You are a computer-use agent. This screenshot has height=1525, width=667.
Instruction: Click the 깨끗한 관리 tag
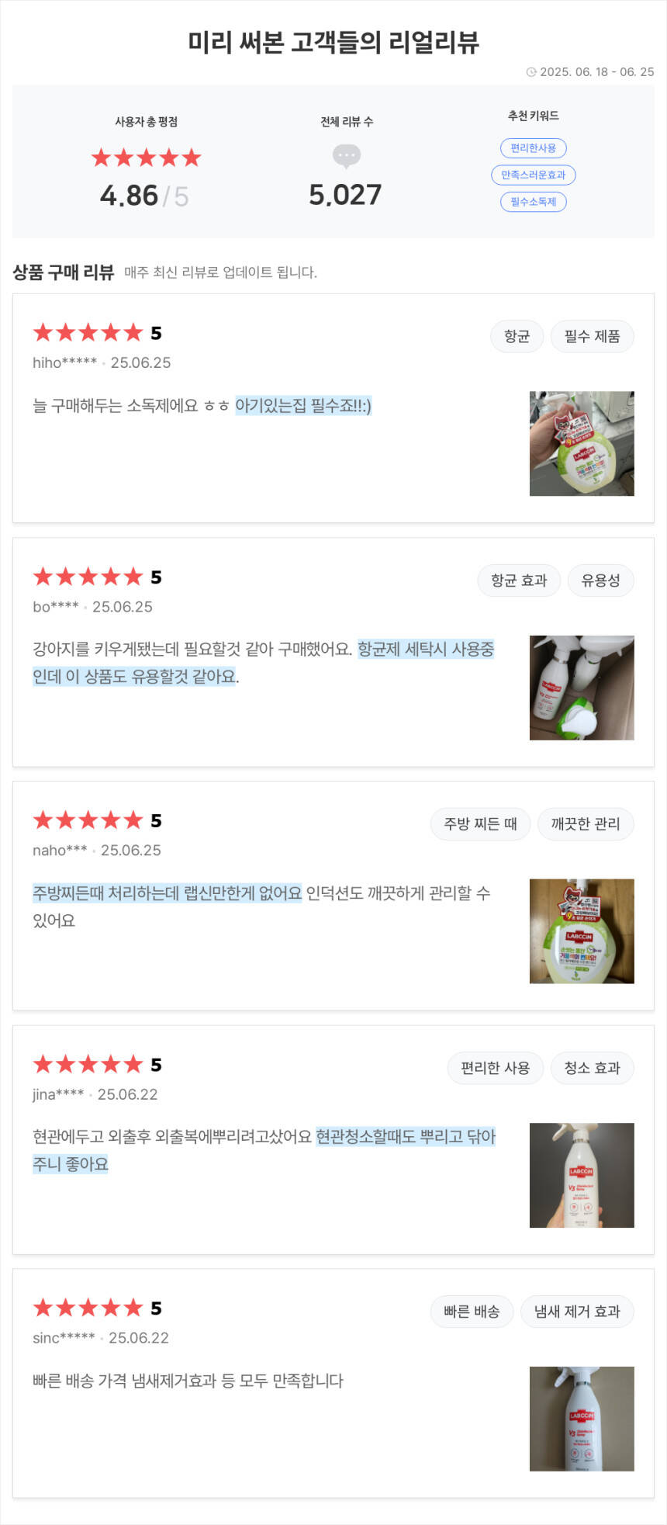586,824
